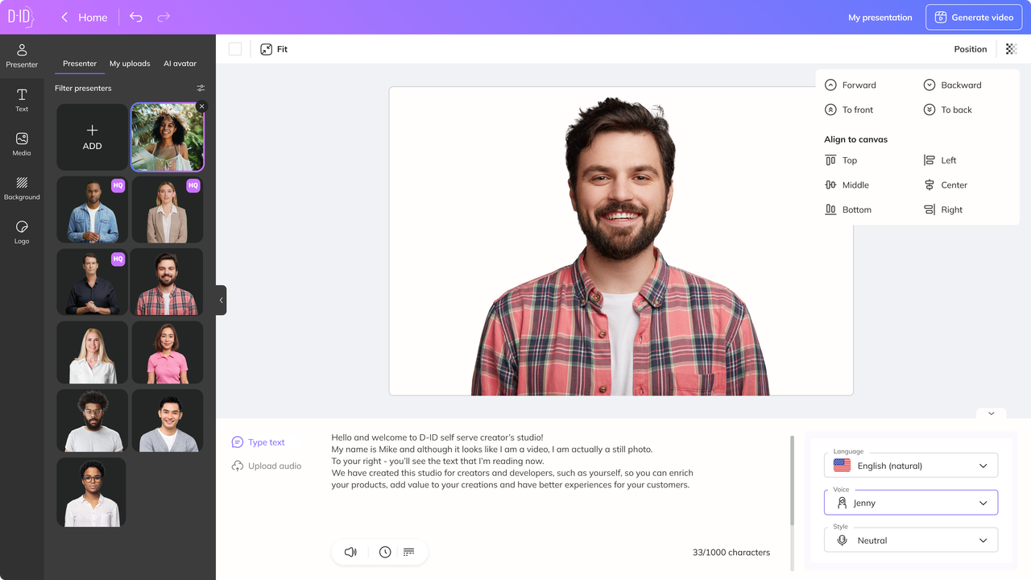Viewport: 1031px width, 580px height.
Task: Click the D-ID logo
Action: [x=22, y=17]
